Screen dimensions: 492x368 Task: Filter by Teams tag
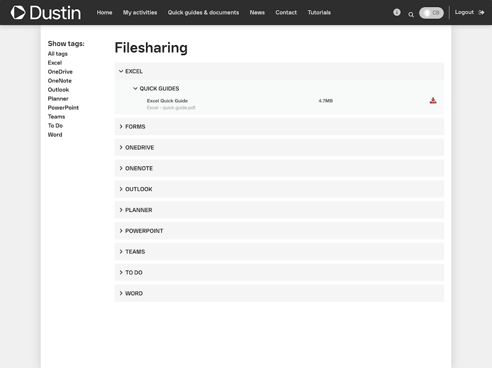(x=57, y=116)
